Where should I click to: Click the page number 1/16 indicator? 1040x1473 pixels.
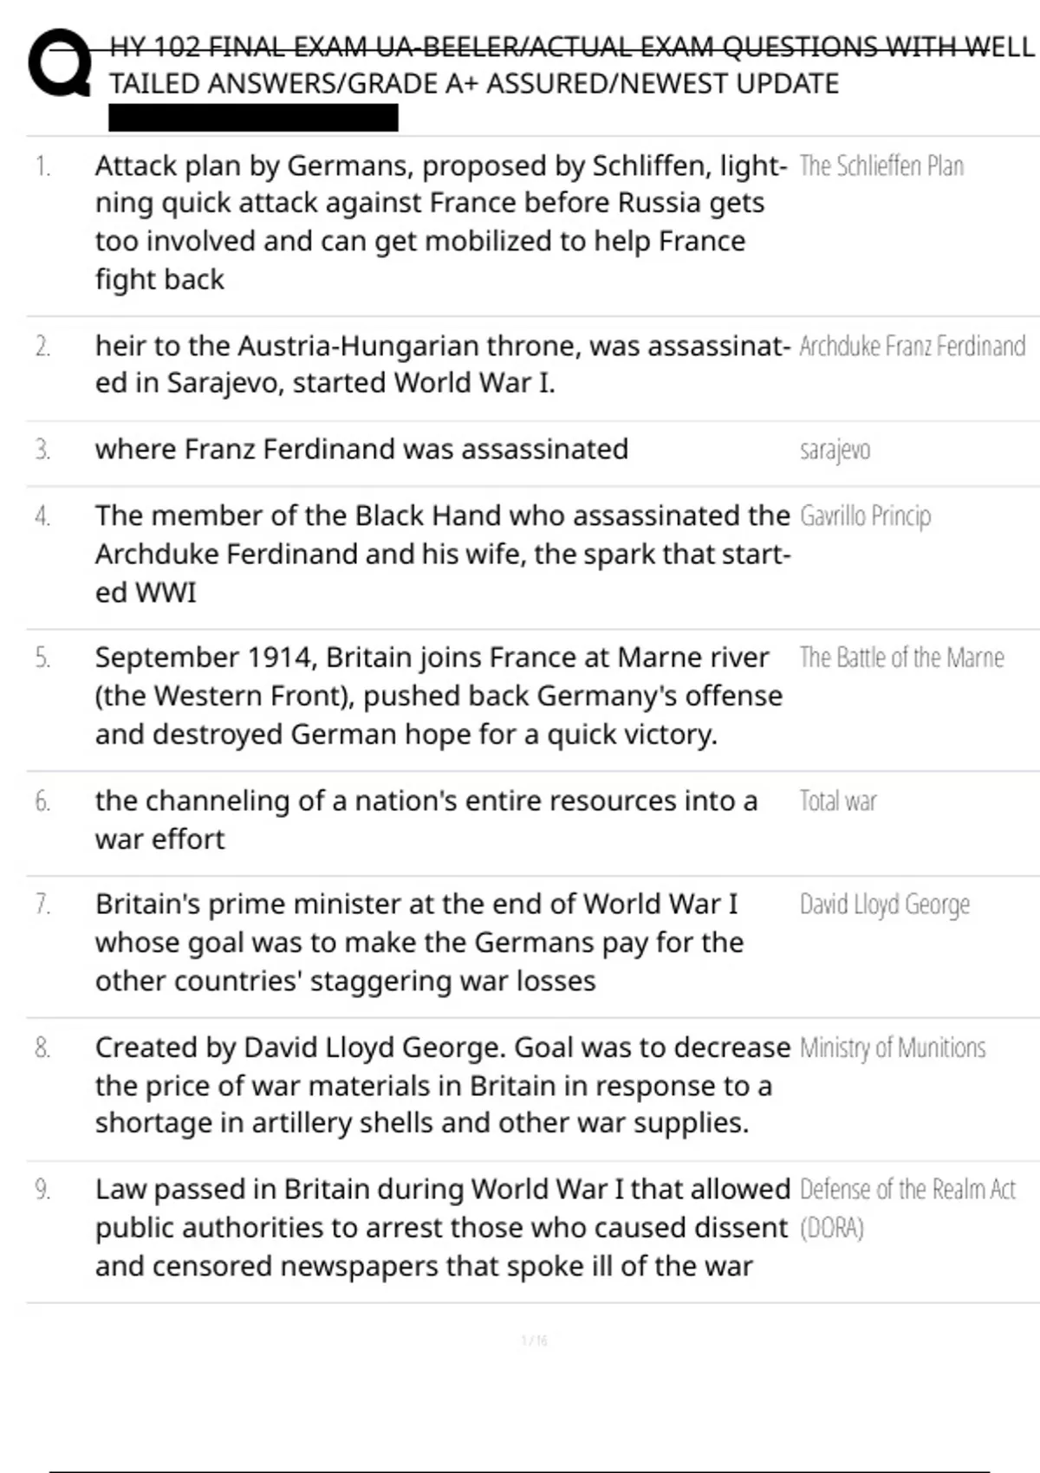click(x=534, y=1340)
